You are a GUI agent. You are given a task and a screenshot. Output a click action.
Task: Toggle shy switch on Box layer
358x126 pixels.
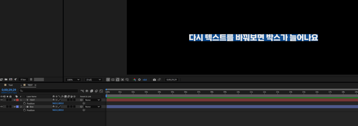(53, 106)
